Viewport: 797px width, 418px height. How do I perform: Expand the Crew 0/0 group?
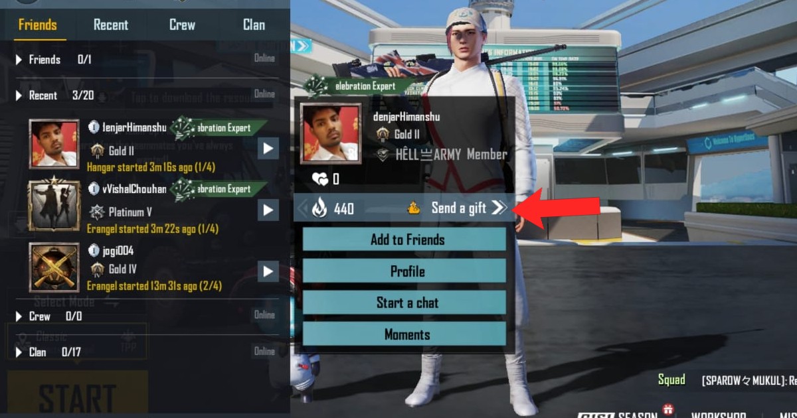pyautogui.click(x=19, y=316)
